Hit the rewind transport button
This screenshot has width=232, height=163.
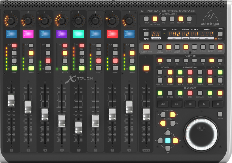pos(163,104)
